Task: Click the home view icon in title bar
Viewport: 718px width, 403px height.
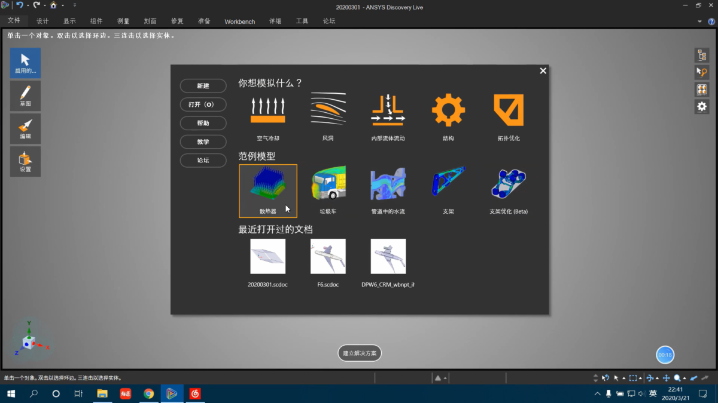Action: [53, 5]
